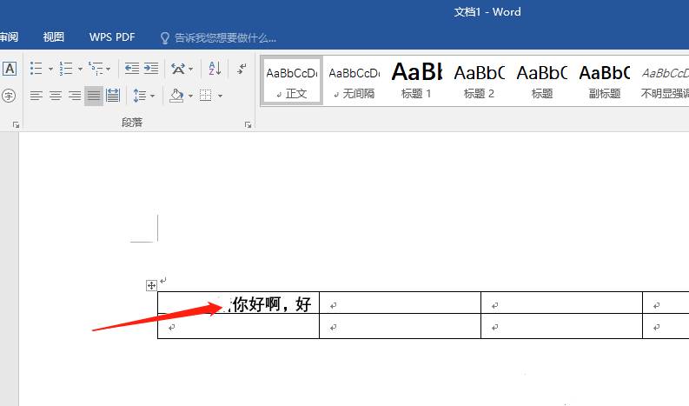Viewport: 689px width, 406px height.
Task: Open the shading color dropdown arrow
Action: pyautogui.click(x=190, y=96)
